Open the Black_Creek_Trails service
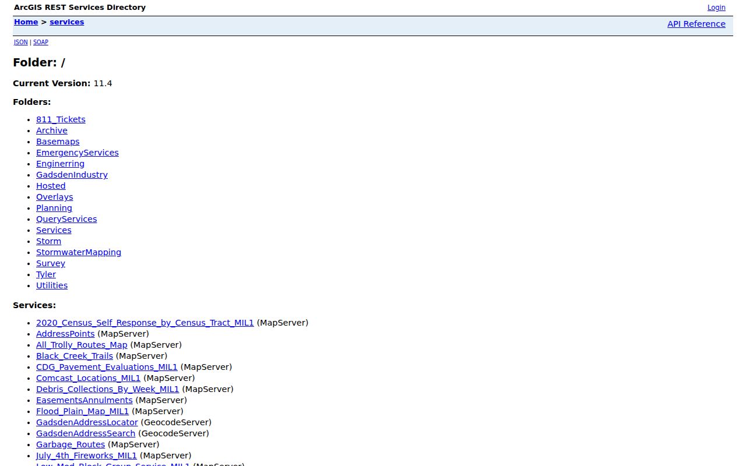The image size is (746, 466). (x=75, y=356)
